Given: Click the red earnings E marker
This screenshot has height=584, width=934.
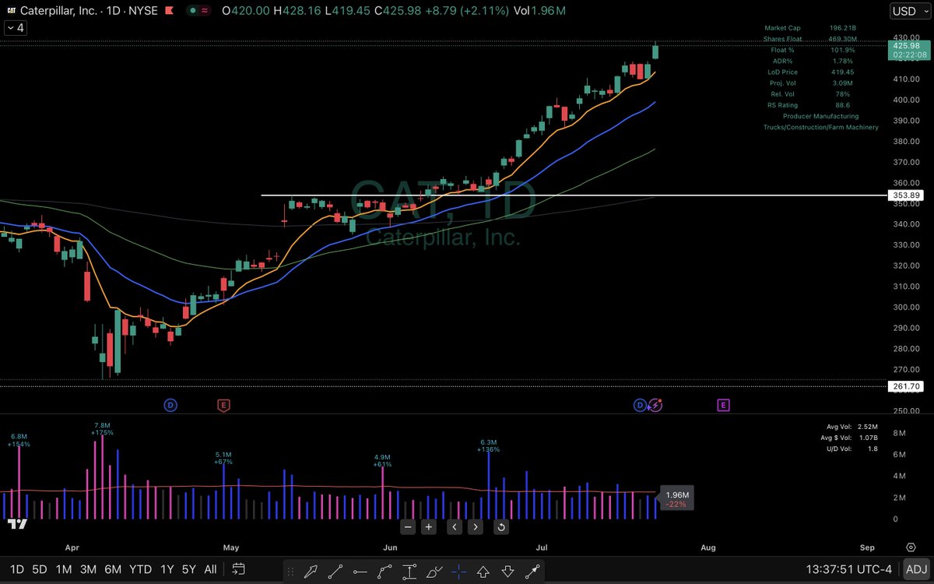Looking at the screenshot, I should pos(223,405).
